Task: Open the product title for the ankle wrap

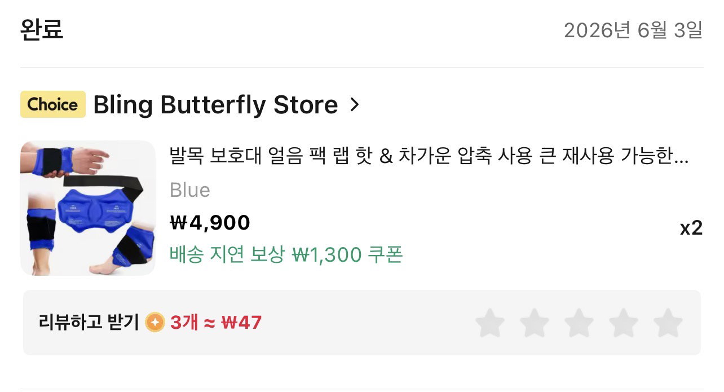Action: 429,156
